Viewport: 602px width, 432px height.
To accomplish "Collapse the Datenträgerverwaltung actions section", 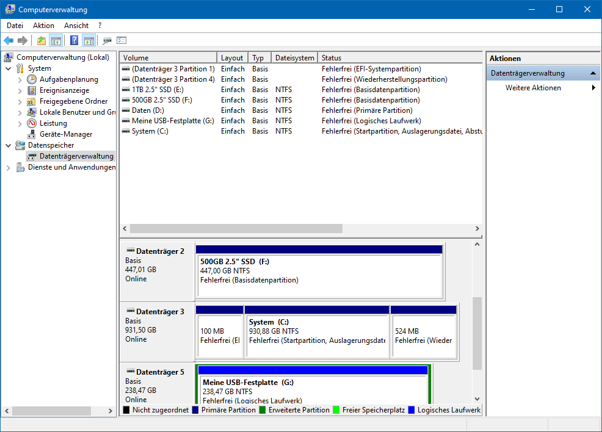I will pos(593,73).
